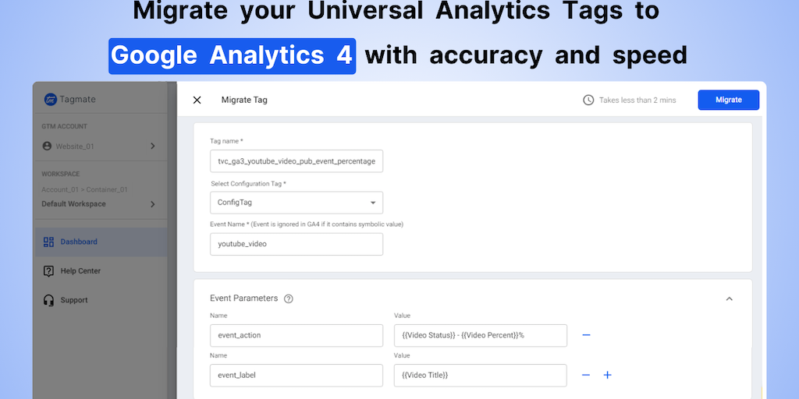Click the Dashboard grid icon
The height and width of the screenshot is (399, 799).
pos(48,242)
